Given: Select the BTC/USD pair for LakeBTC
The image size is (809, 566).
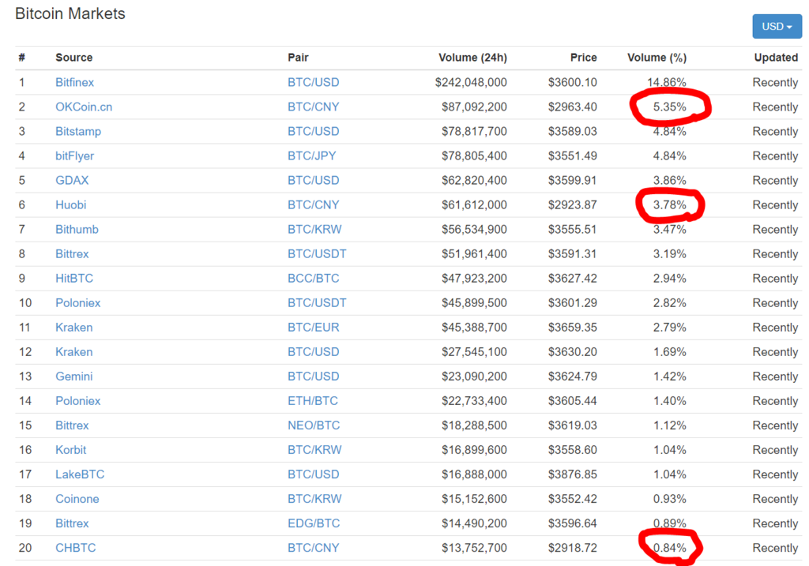Looking at the screenshot, I should [x=313, y=474].
